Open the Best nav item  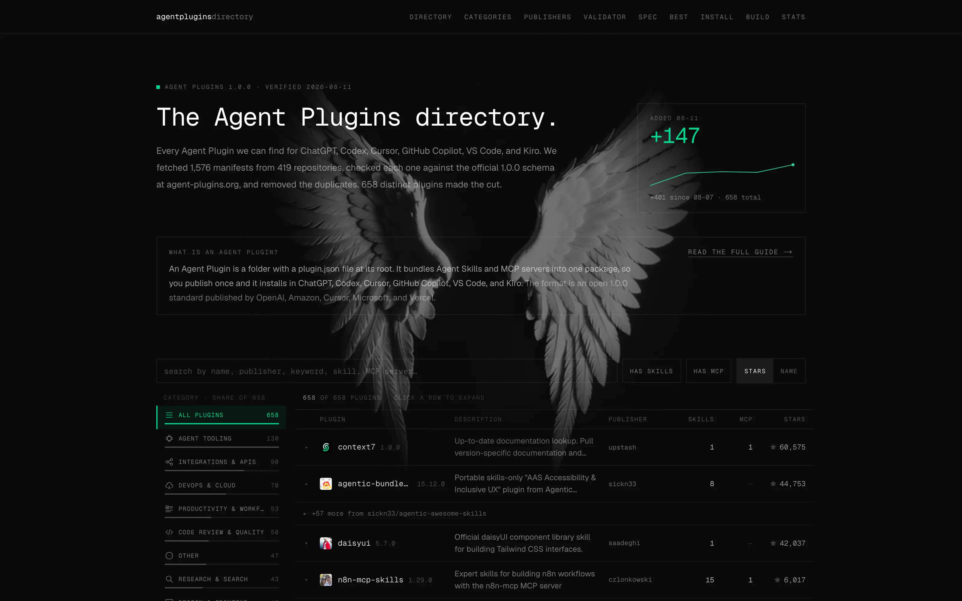(679, 17)
